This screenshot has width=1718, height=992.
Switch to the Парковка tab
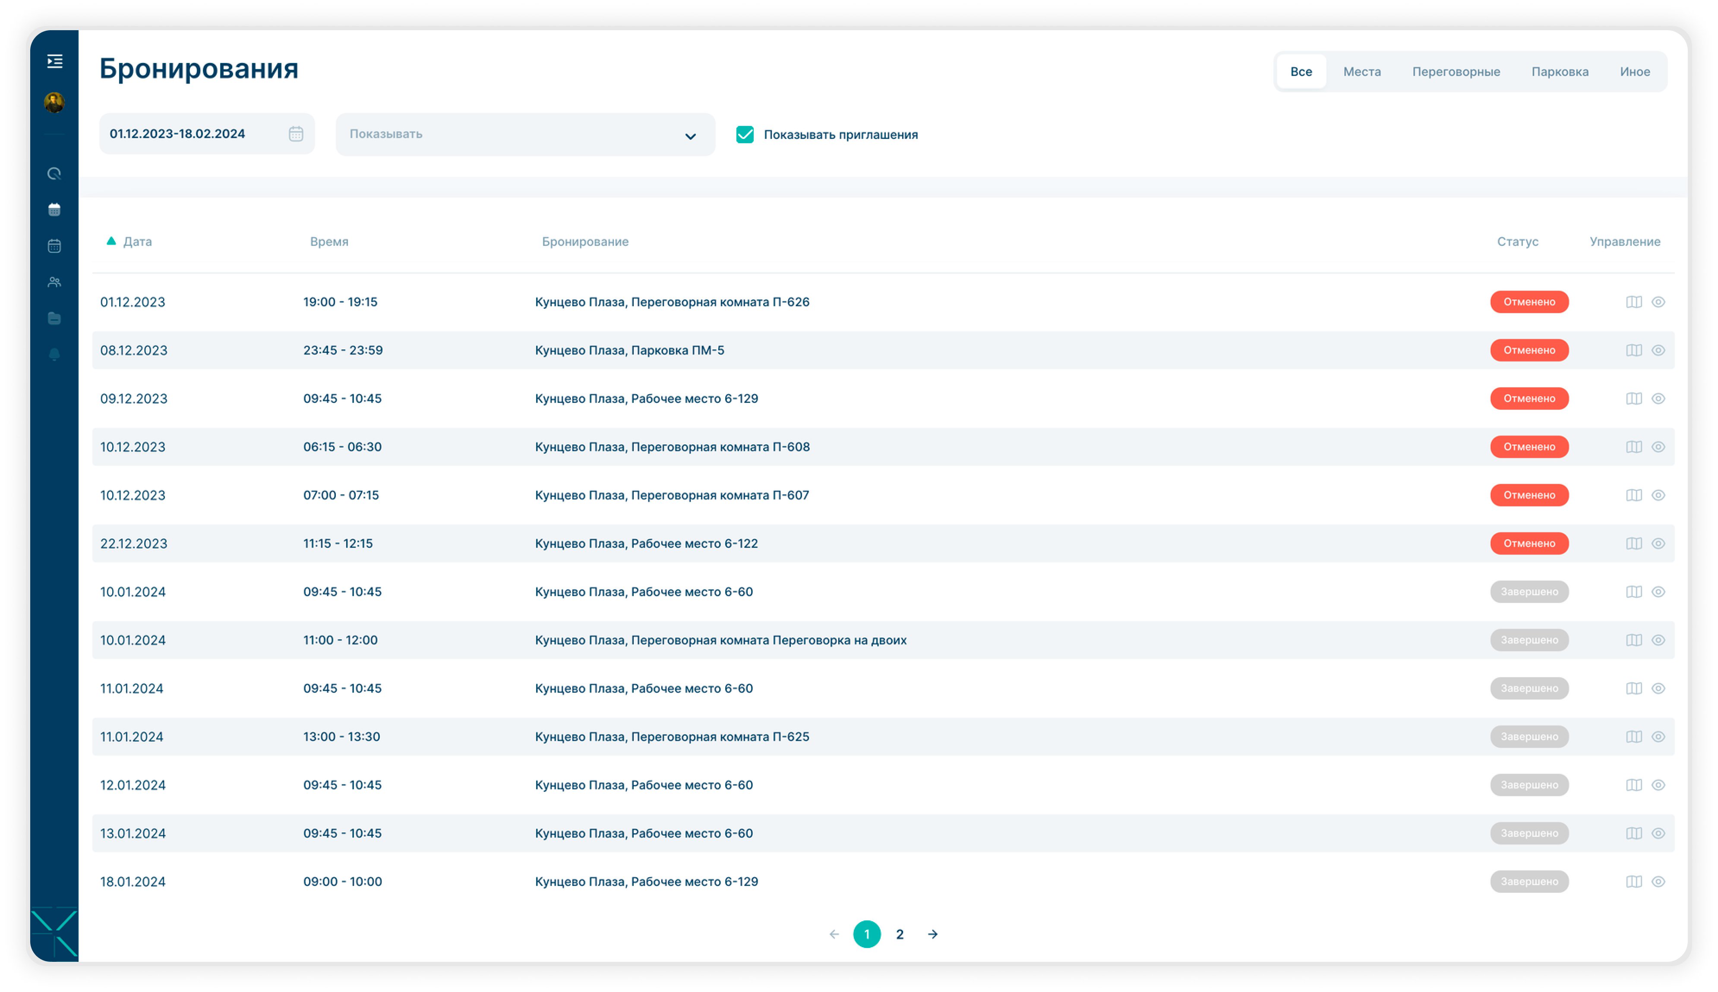pyautogui.click(x=1559, y=72)
